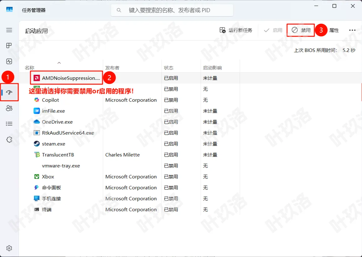Click 运行新任务 (Run new task)
The height and width of the screenshot is (257, 362).
(236, 30)
